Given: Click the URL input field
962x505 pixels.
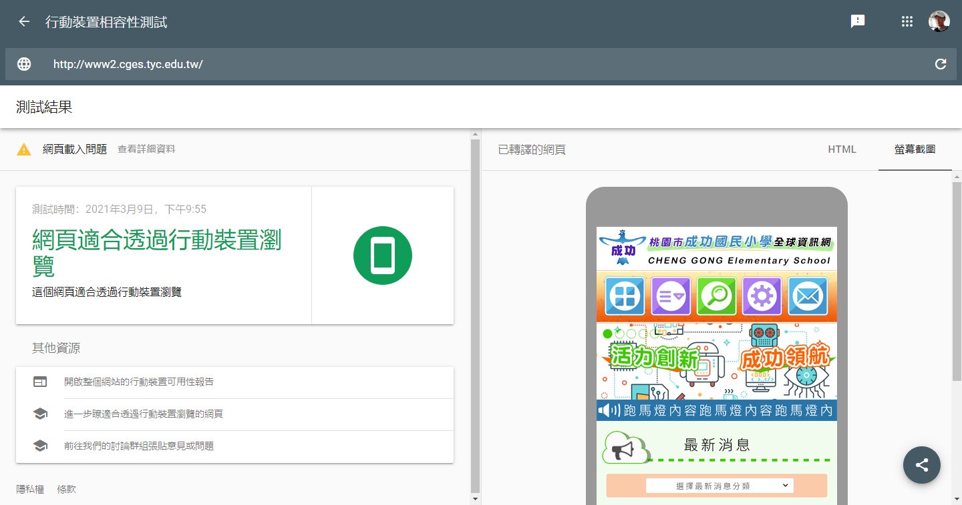Looking at the screenshot, I should tap(468, 64).
